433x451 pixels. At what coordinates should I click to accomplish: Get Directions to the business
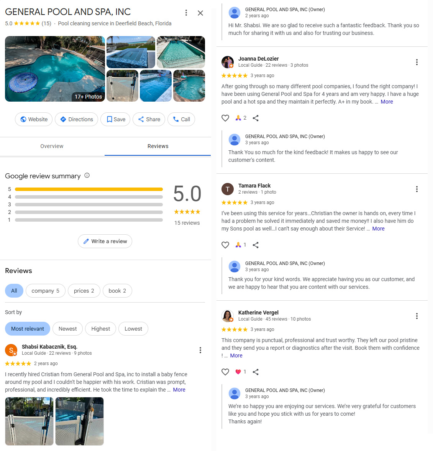[x=76, y=119]
